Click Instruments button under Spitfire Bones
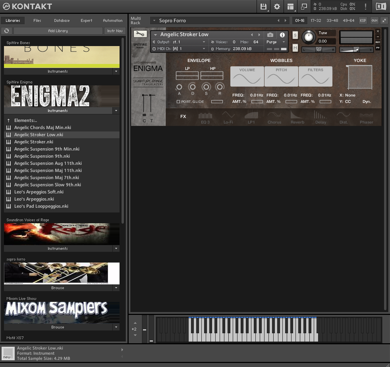Screen dimensions: 390x367 click(x=58, y=71)
